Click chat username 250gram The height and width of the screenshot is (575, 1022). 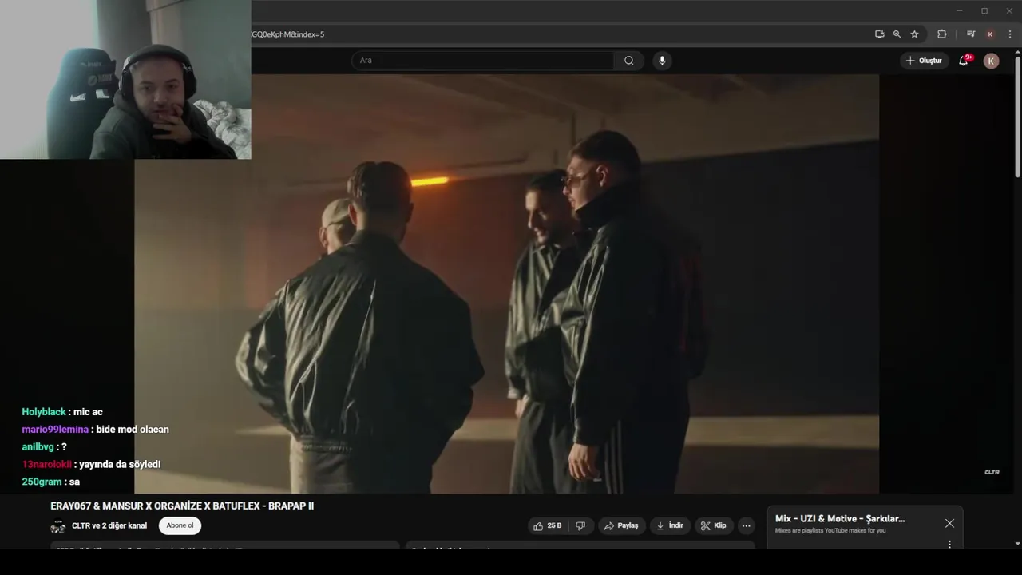tap(42, 482)
